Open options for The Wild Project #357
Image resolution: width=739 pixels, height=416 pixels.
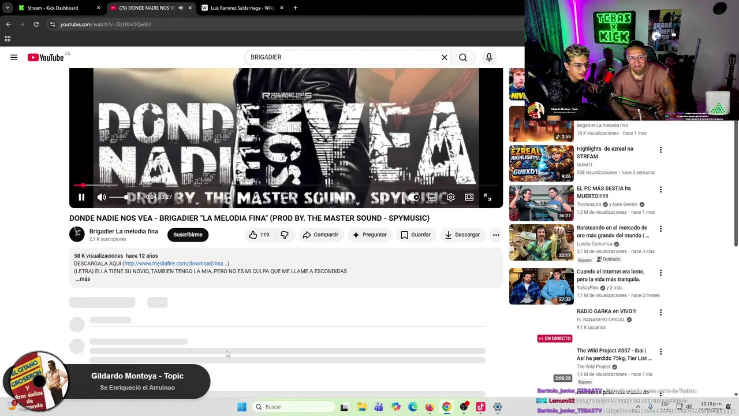click(x=660, y=352)
